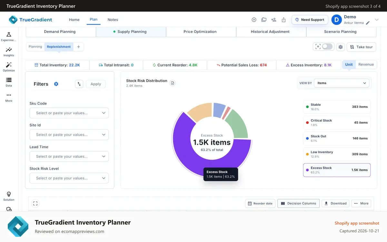The height and width of the screenshot is (242, 387).
Task: Click the green Stable donut segment
Action: (238, 125)
